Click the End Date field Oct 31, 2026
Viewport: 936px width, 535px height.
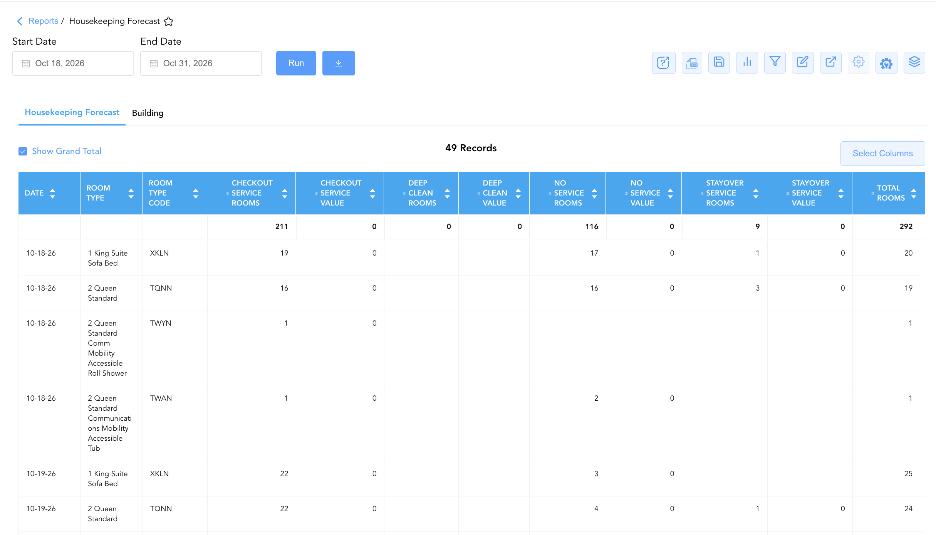point(201,64)
